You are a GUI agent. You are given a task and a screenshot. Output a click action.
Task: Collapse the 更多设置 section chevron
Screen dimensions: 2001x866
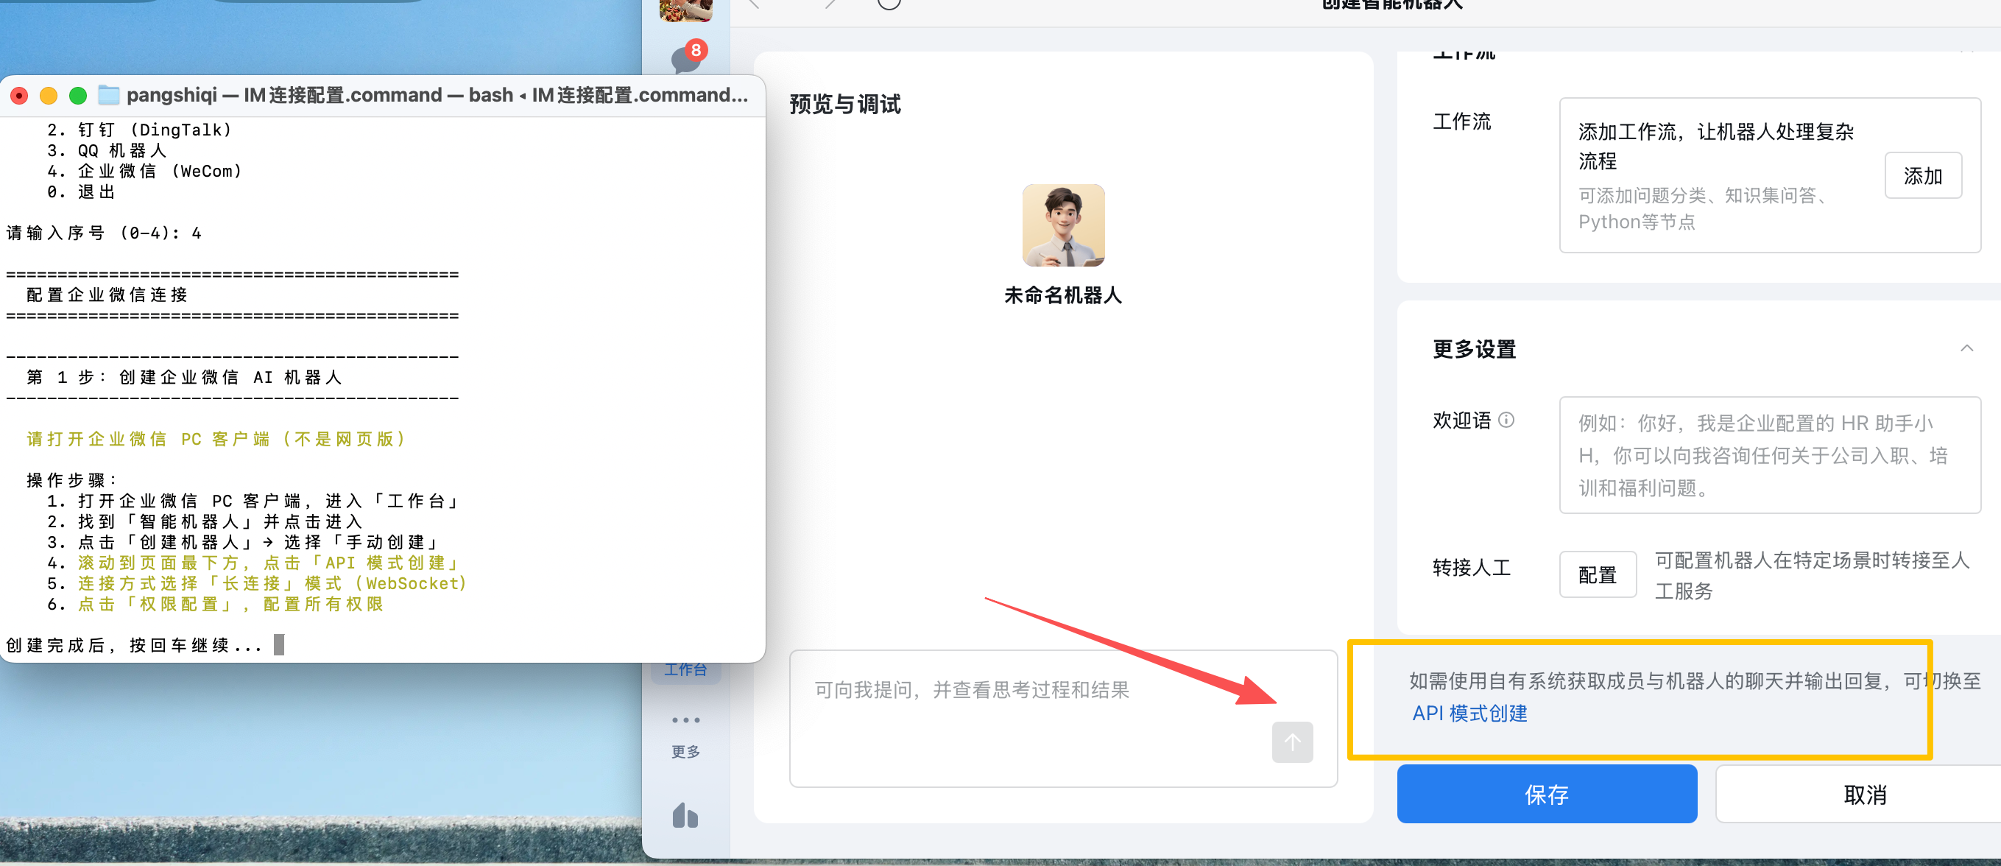pyautogui.click(x=1966, y=349)
